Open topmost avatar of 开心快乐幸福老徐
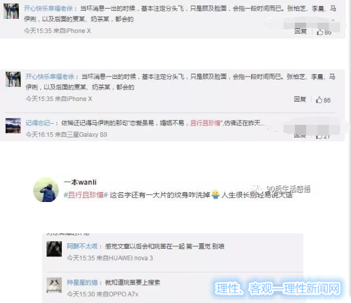 click(11, 11)
